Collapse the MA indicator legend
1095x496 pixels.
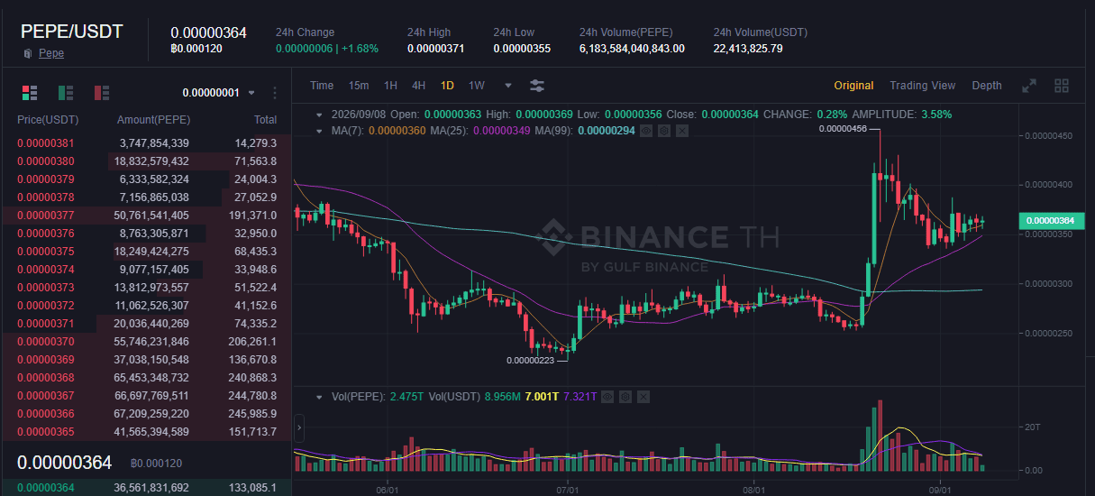[x=319, y=131]
